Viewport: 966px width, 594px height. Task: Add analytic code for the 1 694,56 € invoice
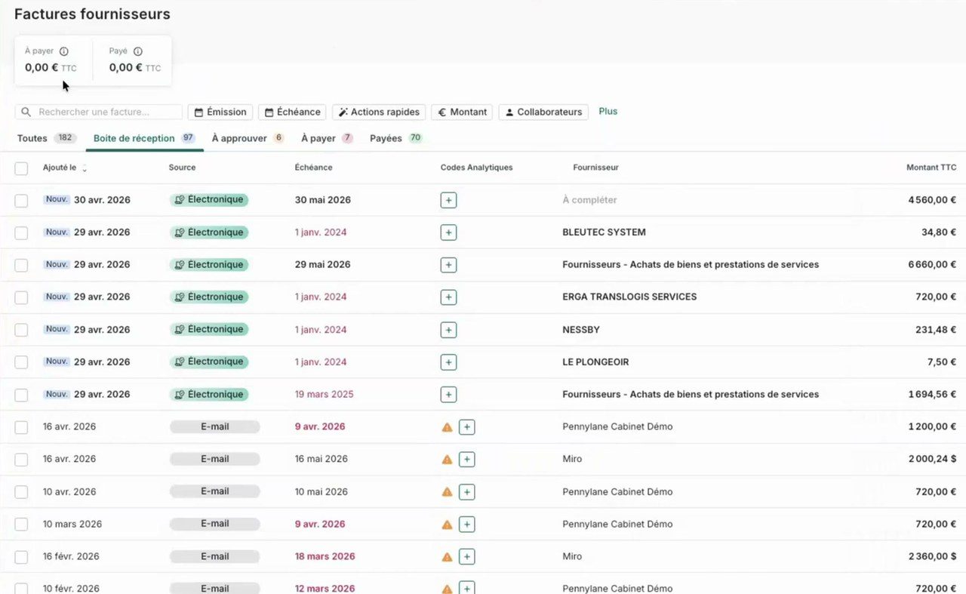tap(448, 395)
